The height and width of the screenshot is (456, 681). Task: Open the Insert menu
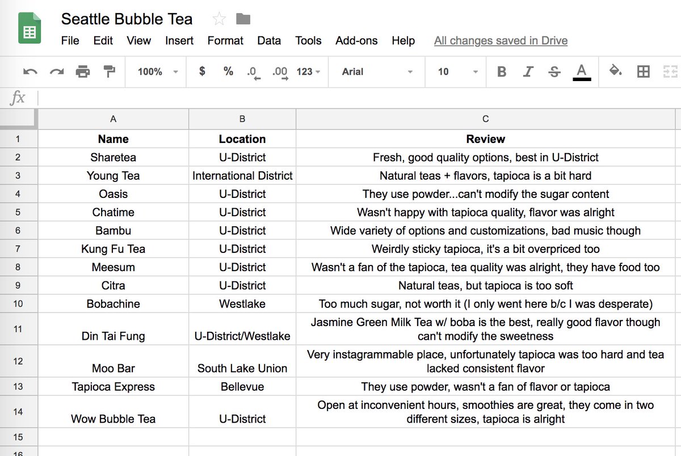179,41
